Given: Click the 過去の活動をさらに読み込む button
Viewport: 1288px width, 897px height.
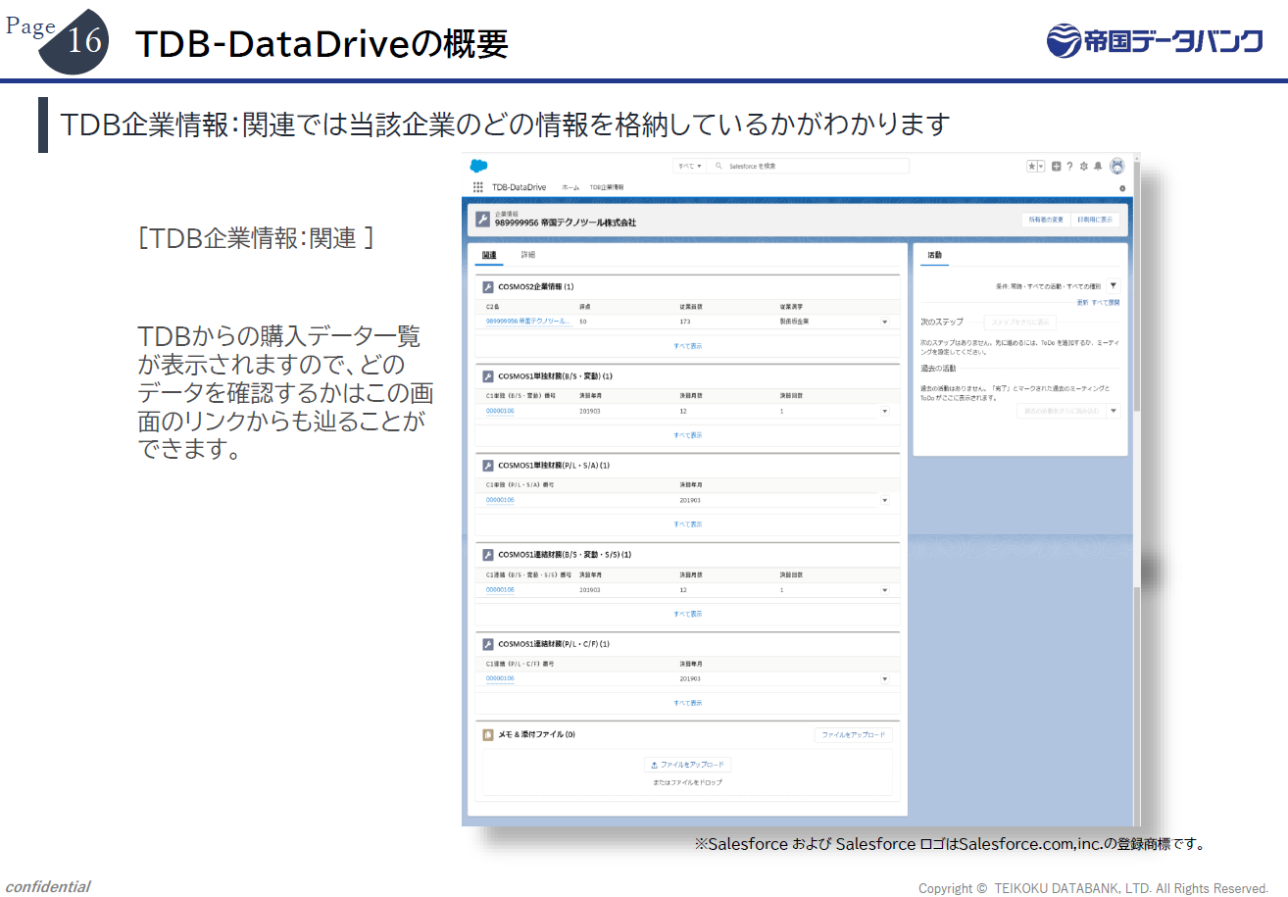Looking at the screenshot, I should tap(1061, 411).
